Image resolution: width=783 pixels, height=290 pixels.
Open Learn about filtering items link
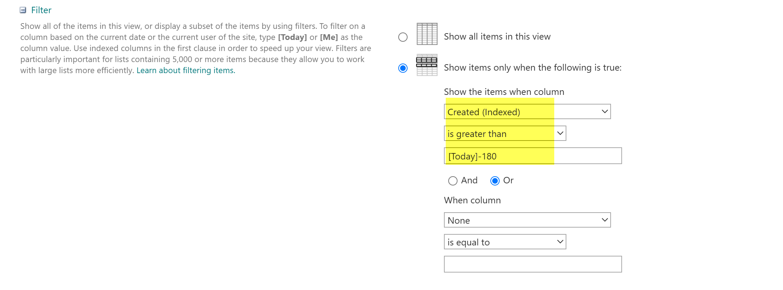tap(186, 70)
